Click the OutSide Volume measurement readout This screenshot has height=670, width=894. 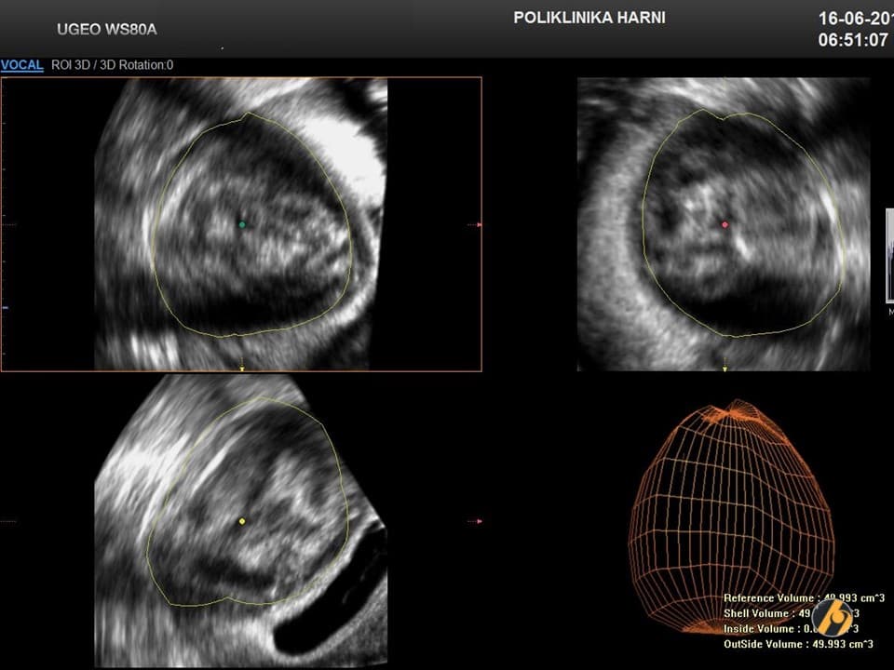798,643
